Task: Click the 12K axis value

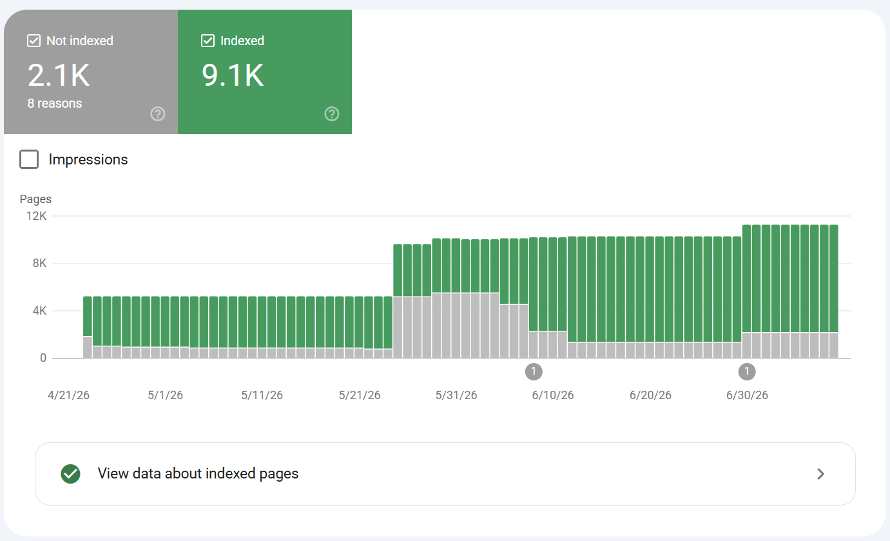Action: point(37,216)
